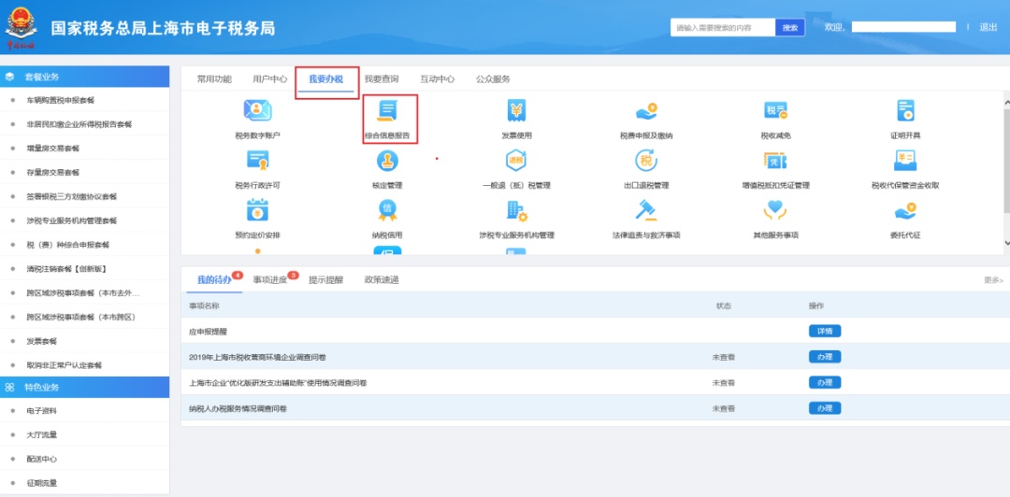The height and width of the screenshot is (497, 1010).
Task: Click the 退出 logout link
Action: (988, 28)
